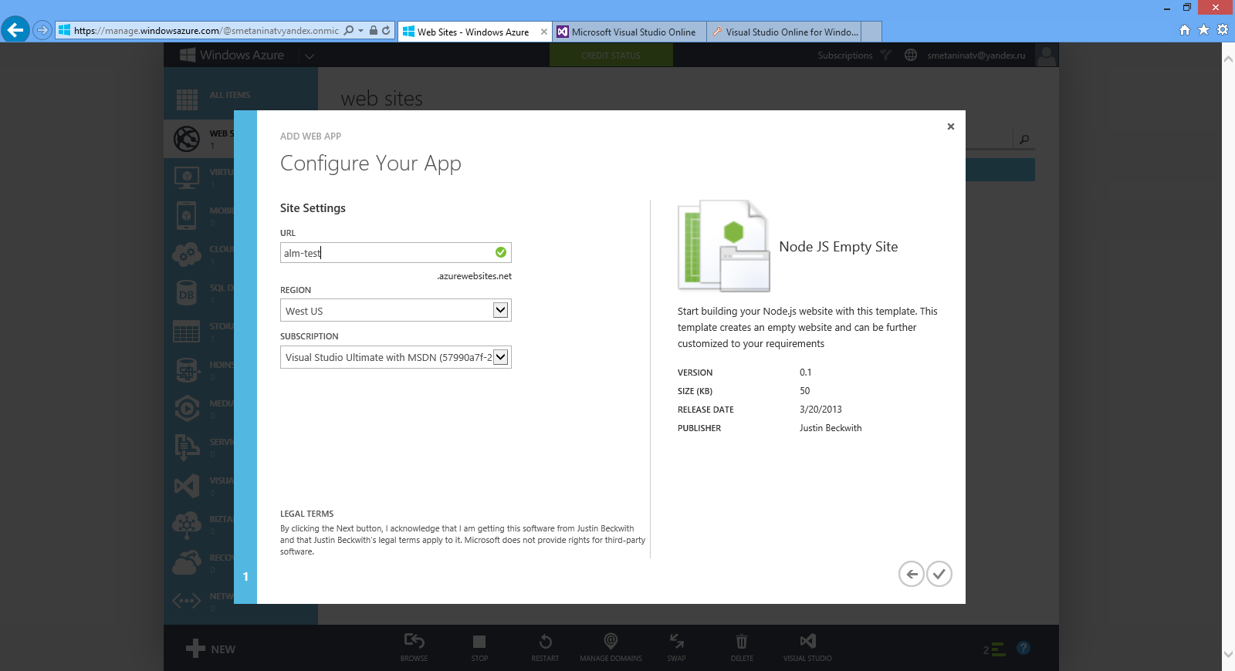Select the Networks icon in sidebar
The height and width of the screenshot is (671, 1235).
(187, 602)
